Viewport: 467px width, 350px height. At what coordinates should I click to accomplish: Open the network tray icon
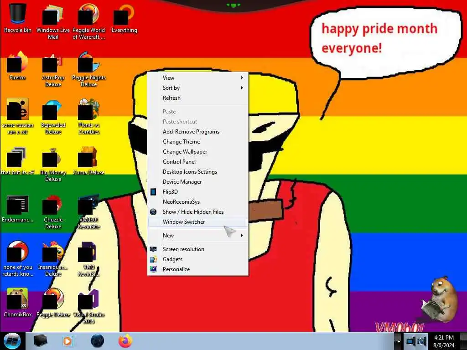tap(411, 341)
